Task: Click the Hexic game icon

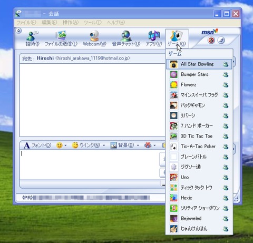Action: [x=174, y=198]
